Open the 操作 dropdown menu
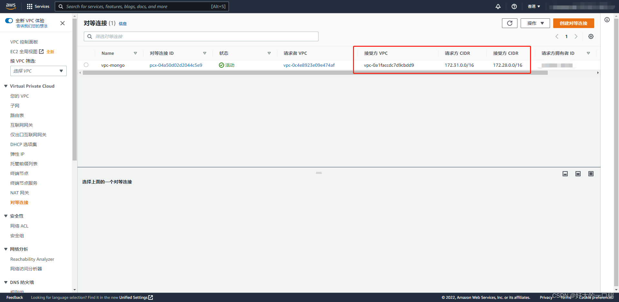Image resolution: width=619 pixels, height=302 pixels. pyautogui.click(x=535, y=23)
